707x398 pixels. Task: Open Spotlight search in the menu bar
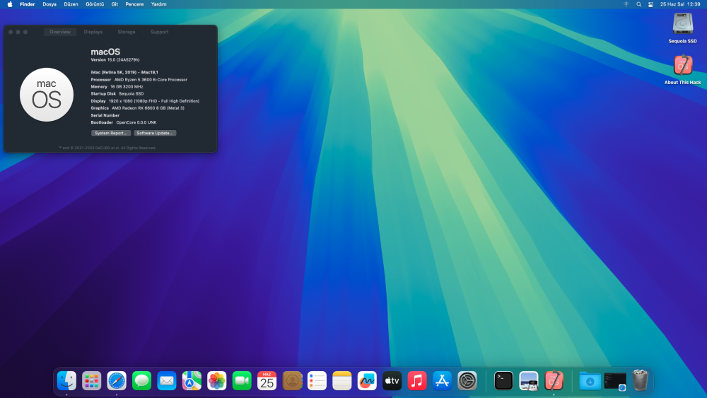[638, 4]
